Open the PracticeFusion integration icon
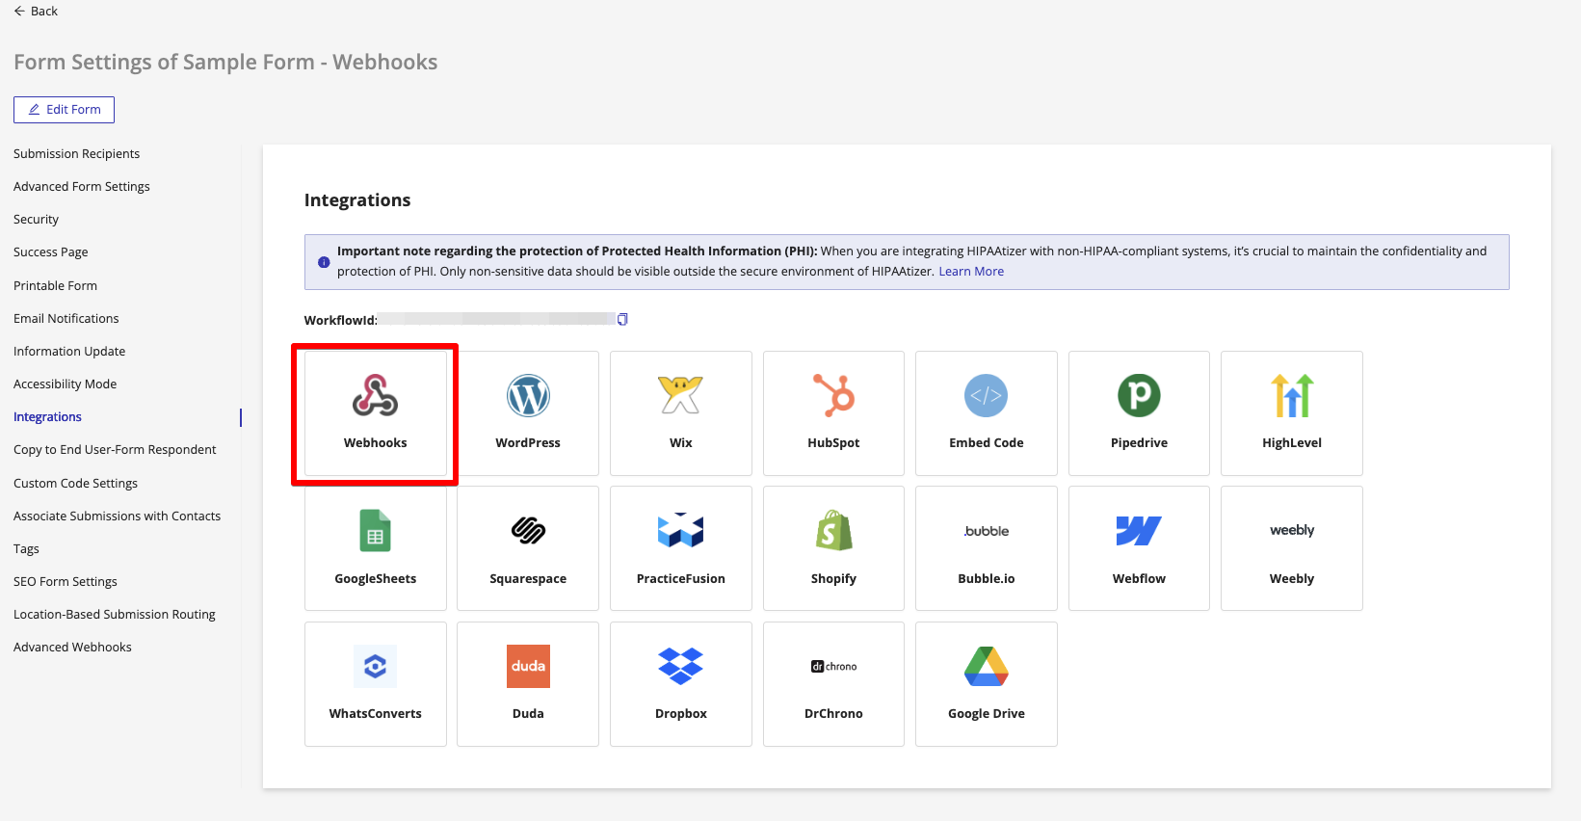The width and height of the screenshot is (1581, 821). tap(681, 531)
